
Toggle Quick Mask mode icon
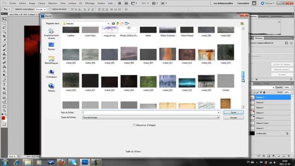pos(4,124)
